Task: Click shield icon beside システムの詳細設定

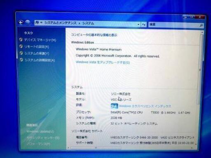Action: point(21,60)
